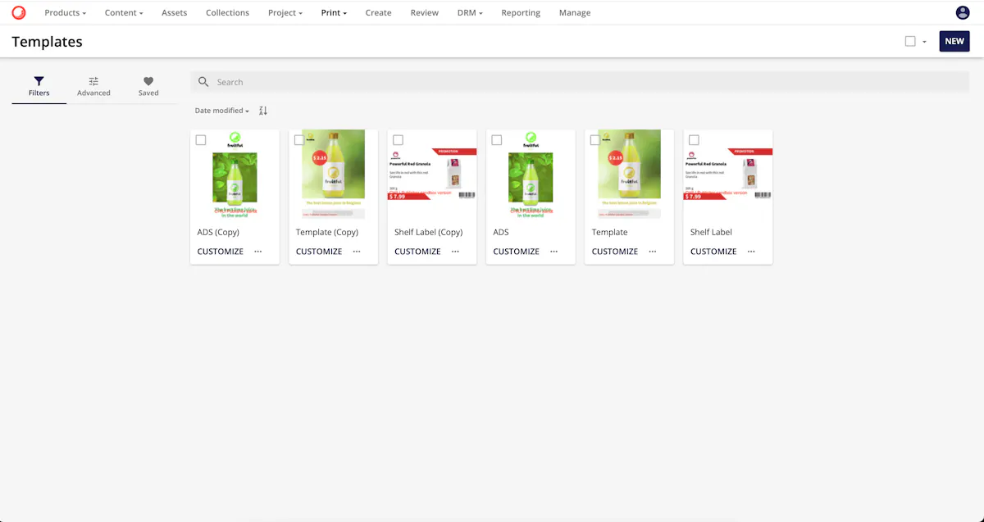Customize the Shelf Label template

point(713,252)
